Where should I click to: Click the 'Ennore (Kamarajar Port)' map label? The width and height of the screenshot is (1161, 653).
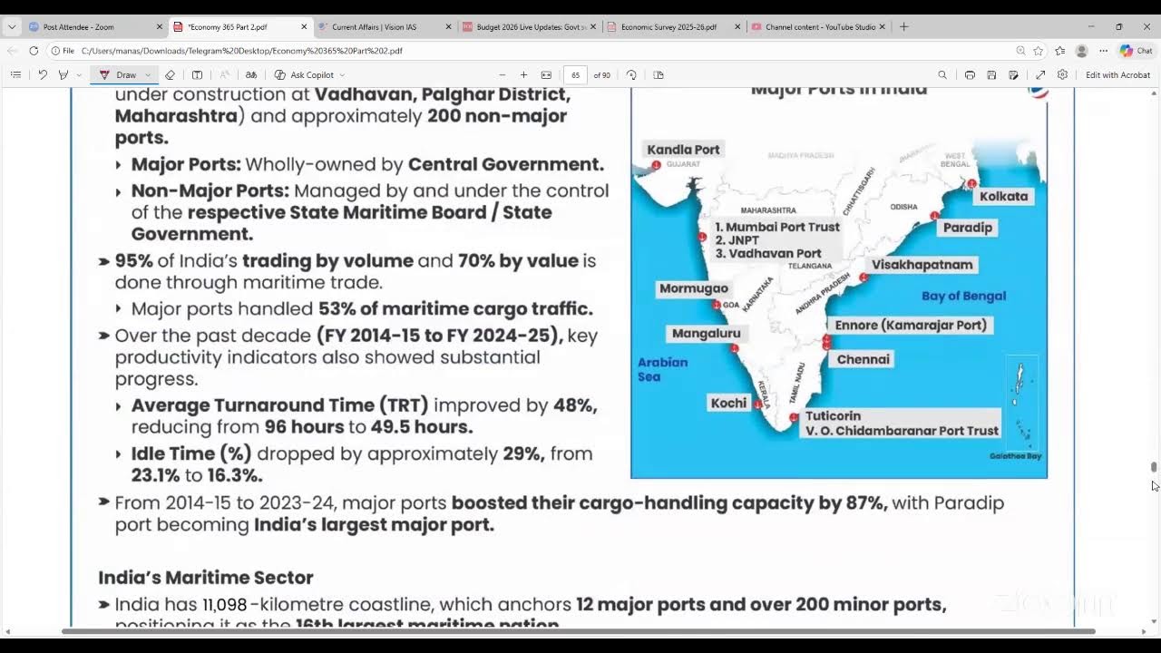[x=911, y=325]
